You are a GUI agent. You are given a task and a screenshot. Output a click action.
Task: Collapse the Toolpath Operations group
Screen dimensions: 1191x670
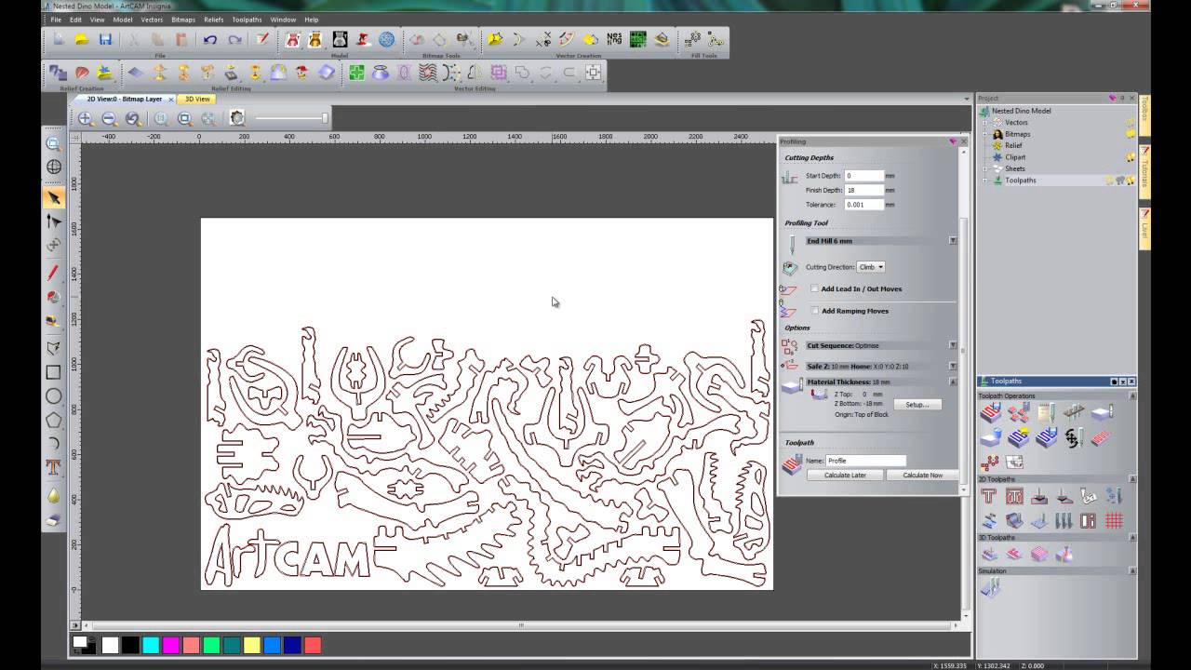(x=1132, y=396)
